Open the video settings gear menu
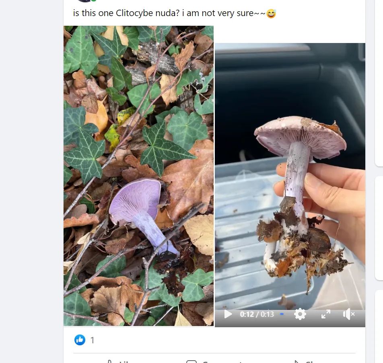This screenshot has height=363, width=383. tap(300, 314)
